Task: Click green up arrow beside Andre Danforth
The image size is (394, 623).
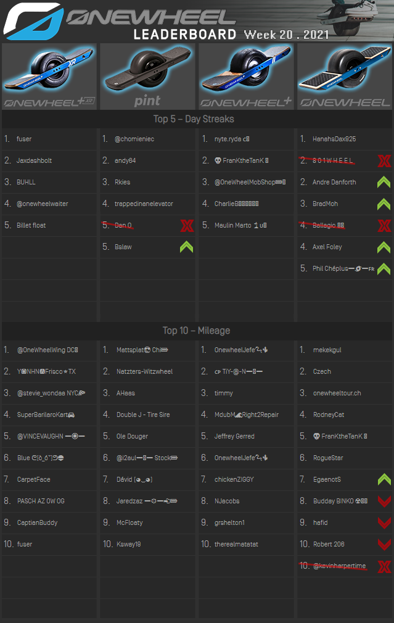Action: [384, 183]
